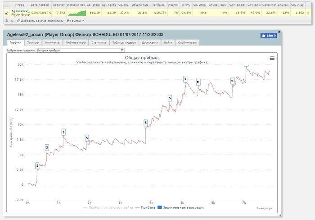Click the $ win marker near game 2k

click(x=87, y=138)
